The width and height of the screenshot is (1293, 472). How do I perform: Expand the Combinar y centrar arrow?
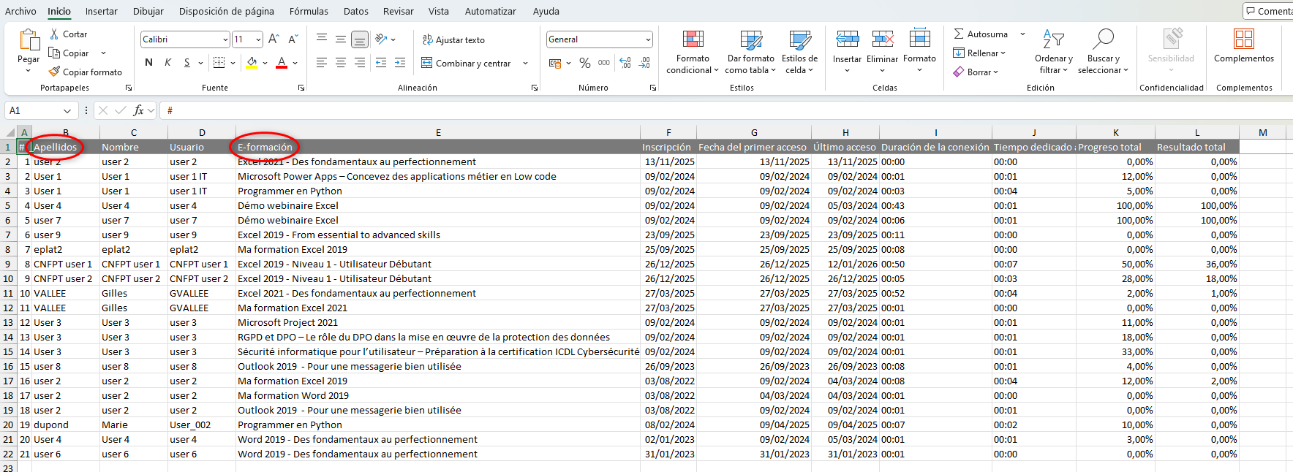tap(525, 64)
